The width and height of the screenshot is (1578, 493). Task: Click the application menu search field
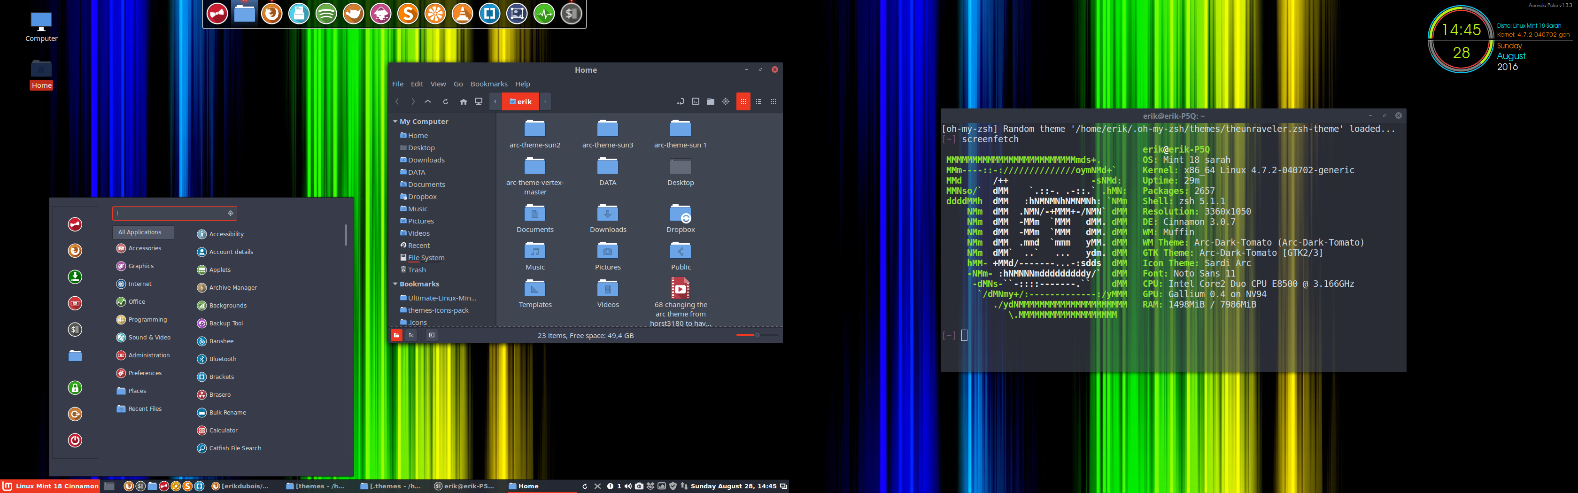tap(171, 213)
